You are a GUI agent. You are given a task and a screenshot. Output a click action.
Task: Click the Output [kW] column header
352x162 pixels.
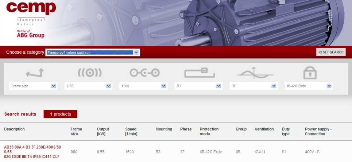tap(103, 131)
